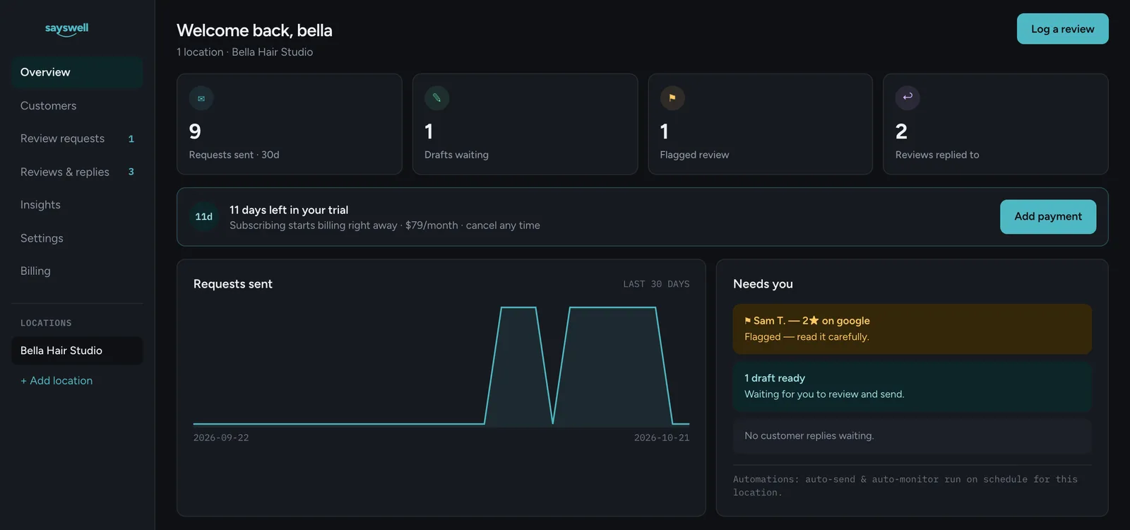Click the reply arrow icon on Reviews replied card
1130x530 pixels.
click(x=908, y=98)
